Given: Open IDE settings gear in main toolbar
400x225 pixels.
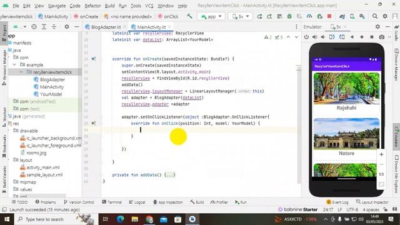Looking at the screenshot, I should coord(385,16).
